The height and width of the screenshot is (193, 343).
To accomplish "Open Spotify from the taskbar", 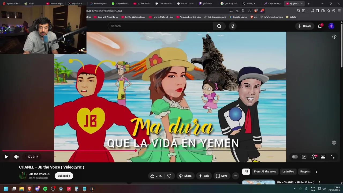I will point(45,189).
